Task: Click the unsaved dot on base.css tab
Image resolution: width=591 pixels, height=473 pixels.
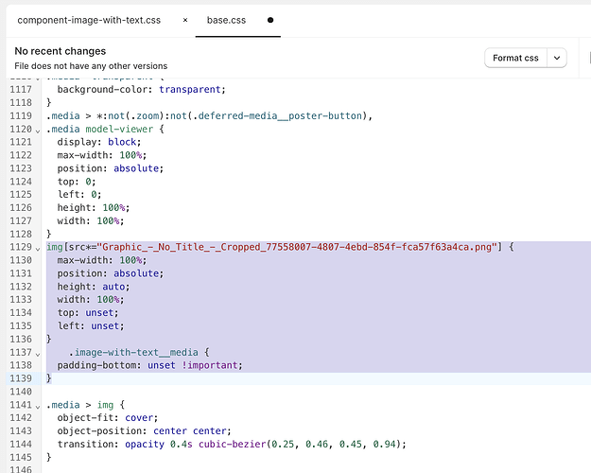Action: (270, 19)
